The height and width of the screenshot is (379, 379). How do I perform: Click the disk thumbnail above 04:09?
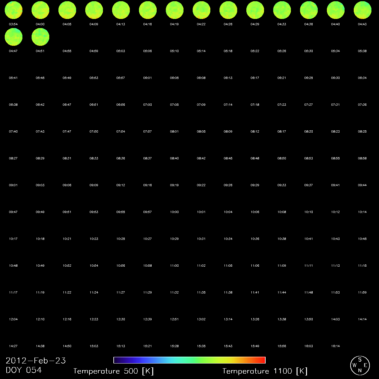coord(94,10)
